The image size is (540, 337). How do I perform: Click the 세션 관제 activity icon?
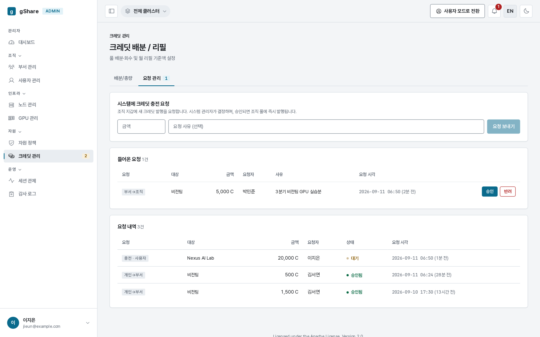click(11, 181)
